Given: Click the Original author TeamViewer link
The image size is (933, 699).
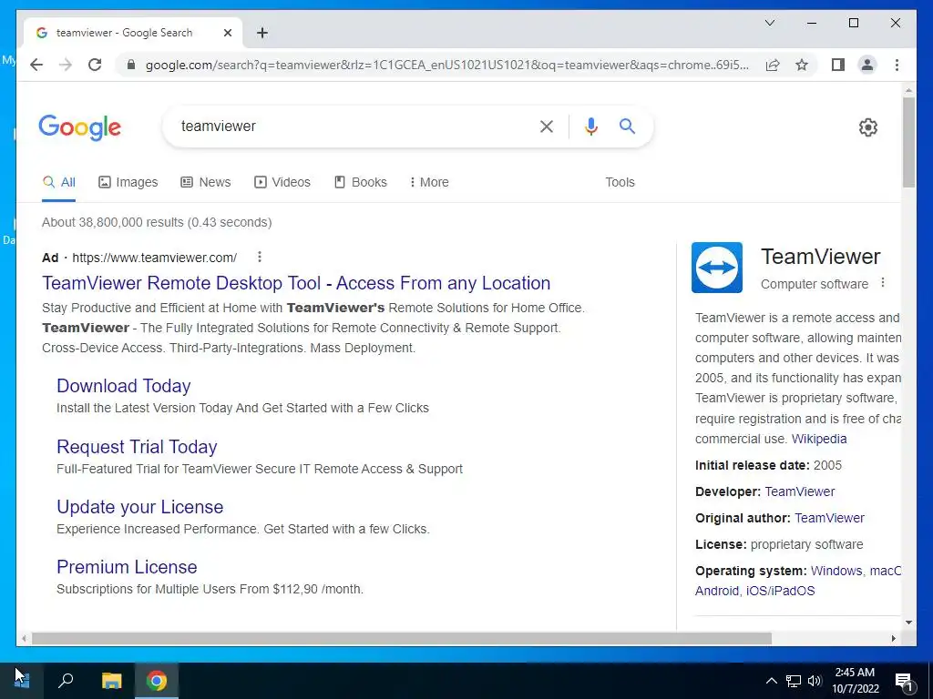Looking at the screenshot, I should [x=829, y=518].
